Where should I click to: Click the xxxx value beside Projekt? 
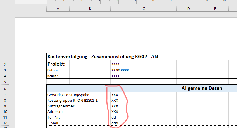[115, 64]
